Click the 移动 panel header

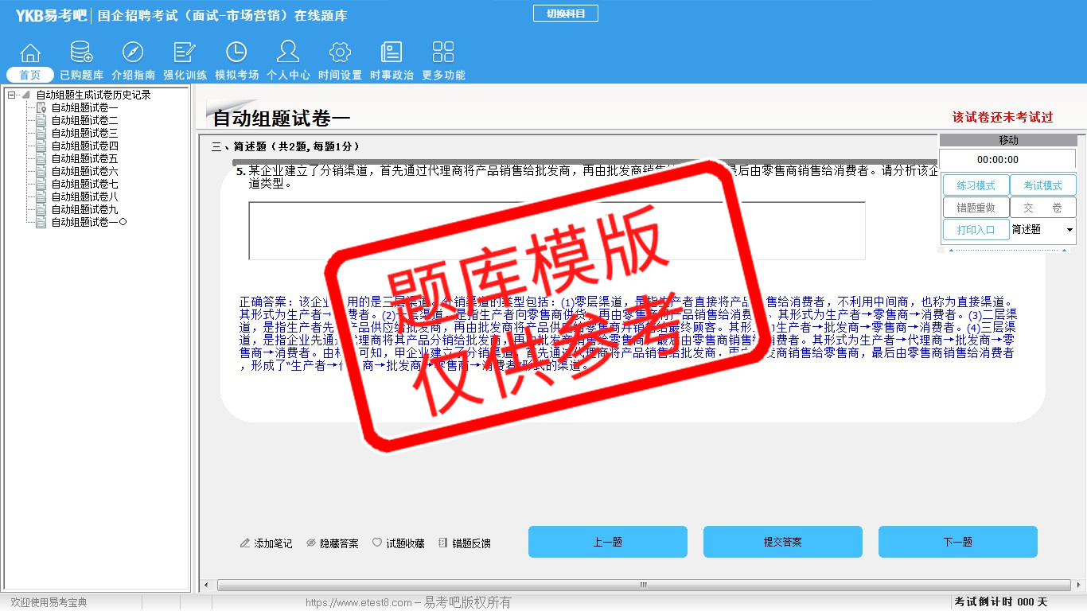click(x=1007, y=140)
